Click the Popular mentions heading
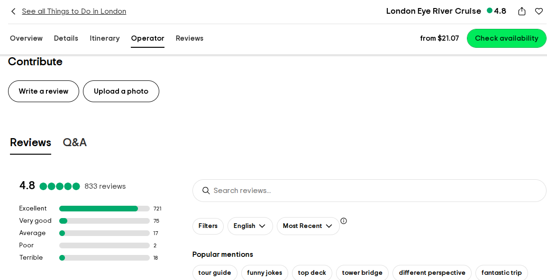The height and width of the screenshot is (280, 547). point(223,254)
